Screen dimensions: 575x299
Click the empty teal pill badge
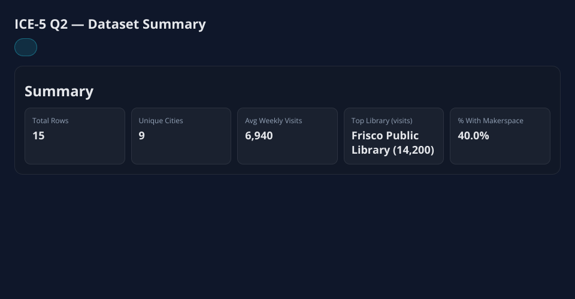(x=26, y=47)
